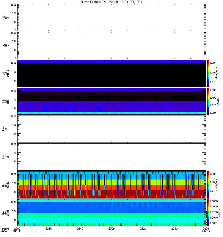Click the 'hhmm' axis unit label
The height and width of the screenshot is (237, 223).
tap(5, 229)
